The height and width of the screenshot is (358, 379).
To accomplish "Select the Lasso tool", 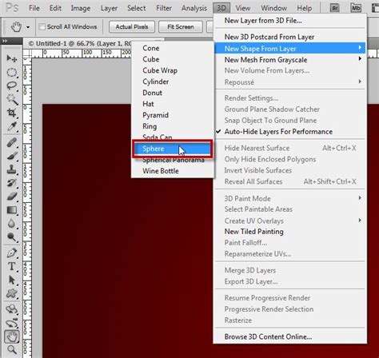I will pos(12,86).
